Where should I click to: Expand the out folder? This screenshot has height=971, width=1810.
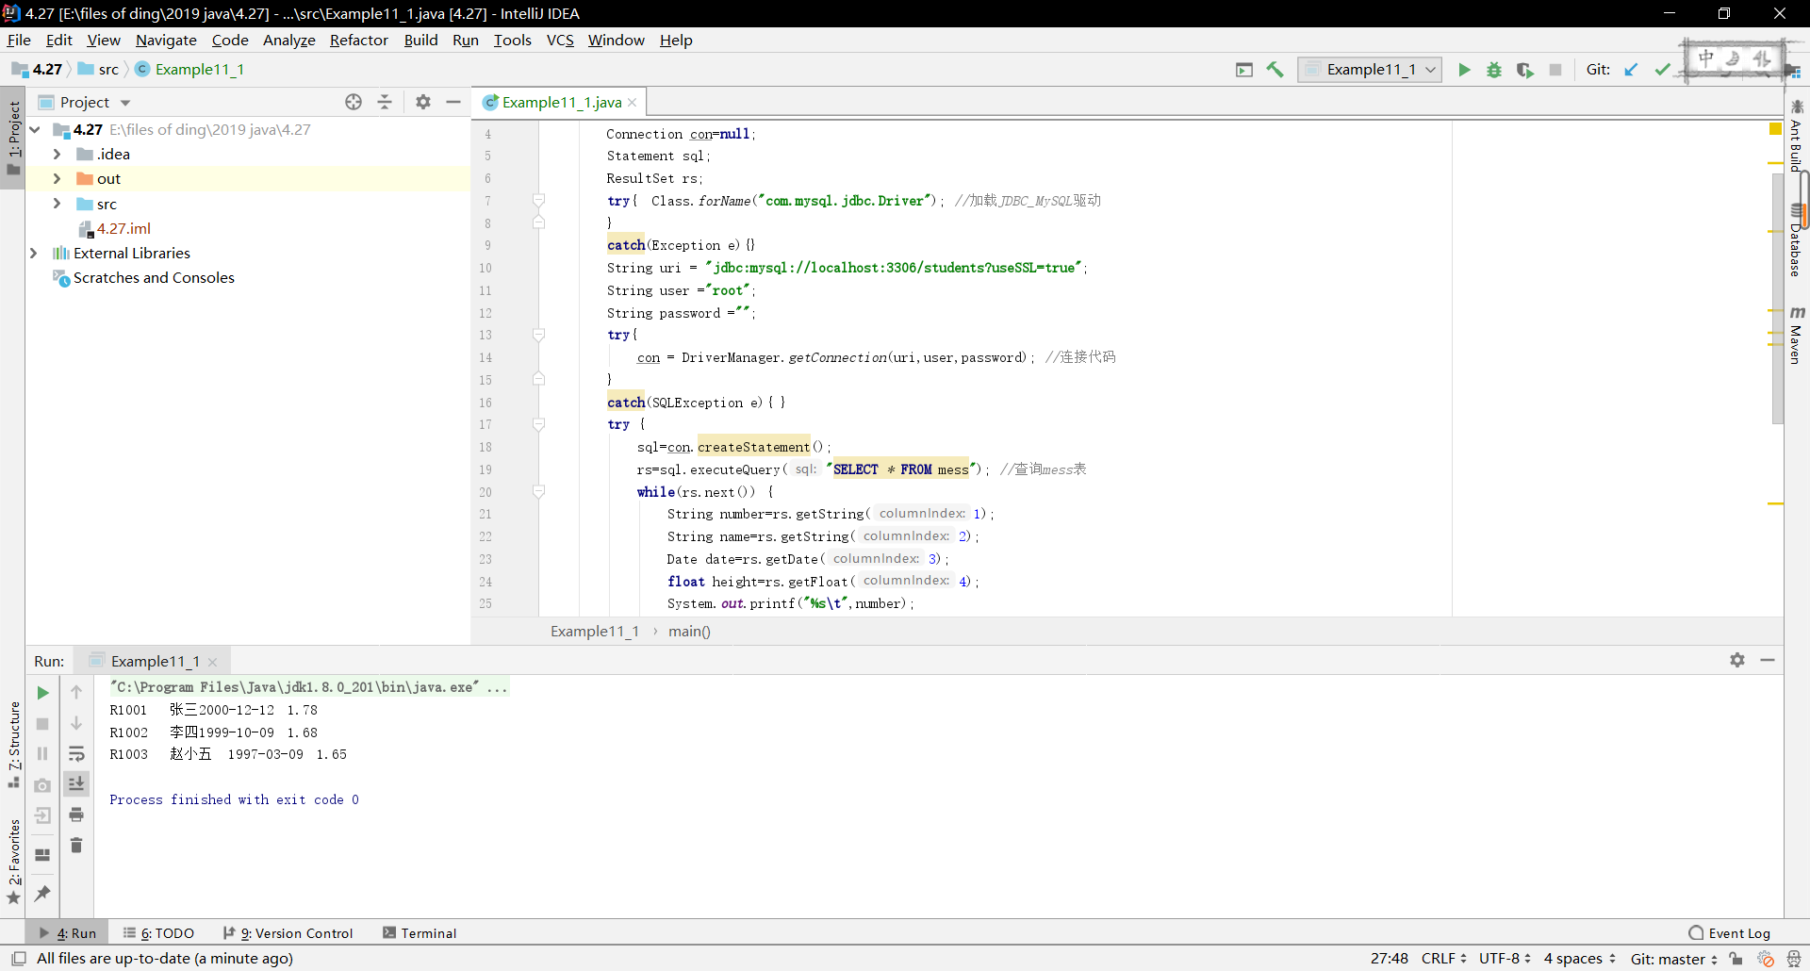click(x=57, y=178)
